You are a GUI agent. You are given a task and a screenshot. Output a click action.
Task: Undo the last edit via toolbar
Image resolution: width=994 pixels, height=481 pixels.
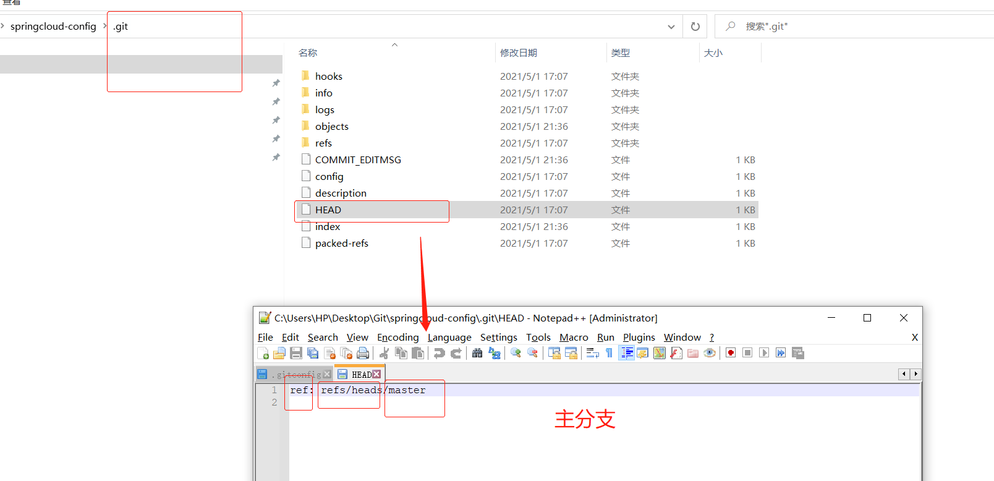pyautogui.click(x=439, y=353)
